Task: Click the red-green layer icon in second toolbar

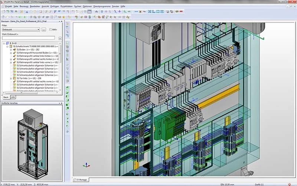Action: tap(76, 17)
